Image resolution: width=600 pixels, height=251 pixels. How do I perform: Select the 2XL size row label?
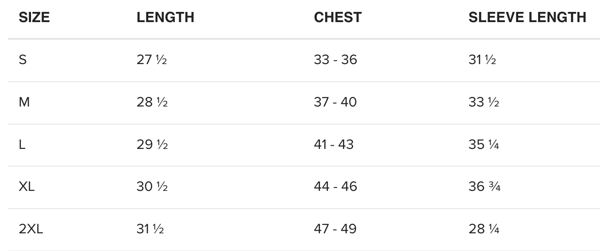point(31,229)
